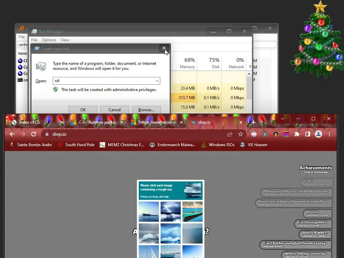Toggle the browser side panel
Image resolution: width=344 pixels, height=258 pixels.
(x=308, y=134)
